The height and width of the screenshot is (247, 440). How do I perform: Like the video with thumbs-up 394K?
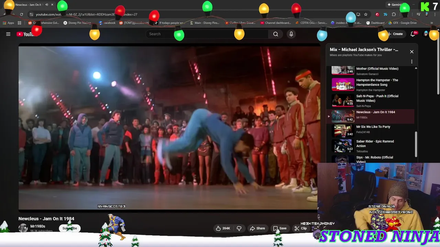223,228
